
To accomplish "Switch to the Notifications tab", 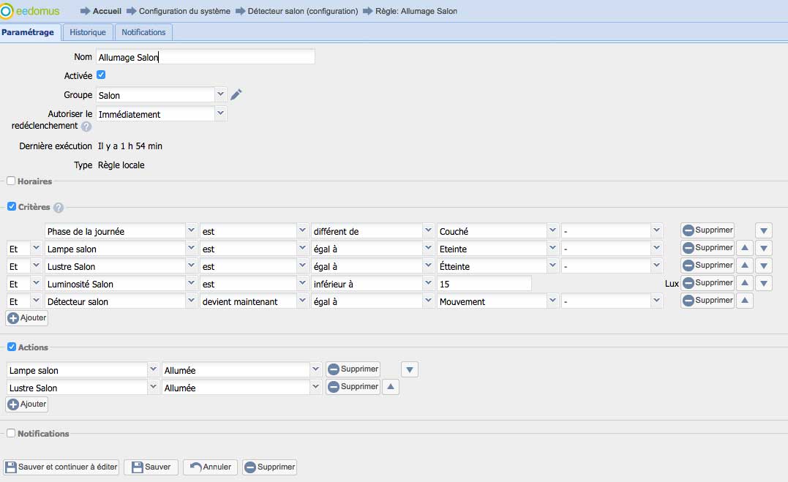I will click(143, 32).
